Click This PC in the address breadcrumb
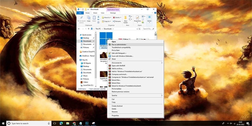 tap(98, 29)
